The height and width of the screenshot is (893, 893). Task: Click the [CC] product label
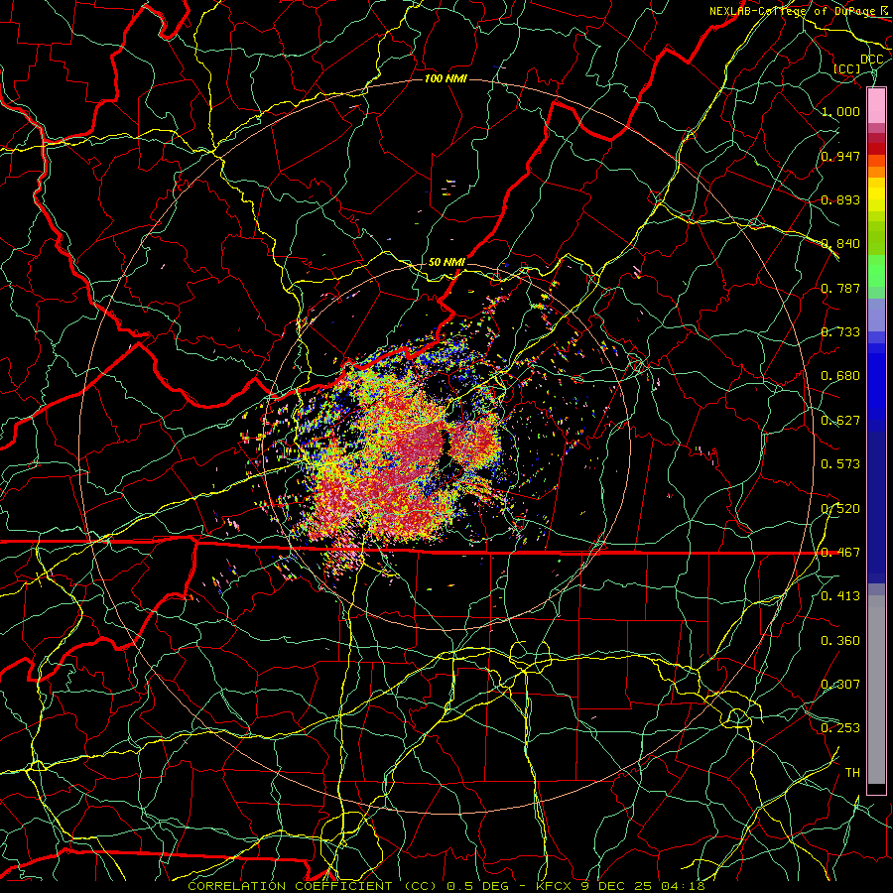[847, 68]
